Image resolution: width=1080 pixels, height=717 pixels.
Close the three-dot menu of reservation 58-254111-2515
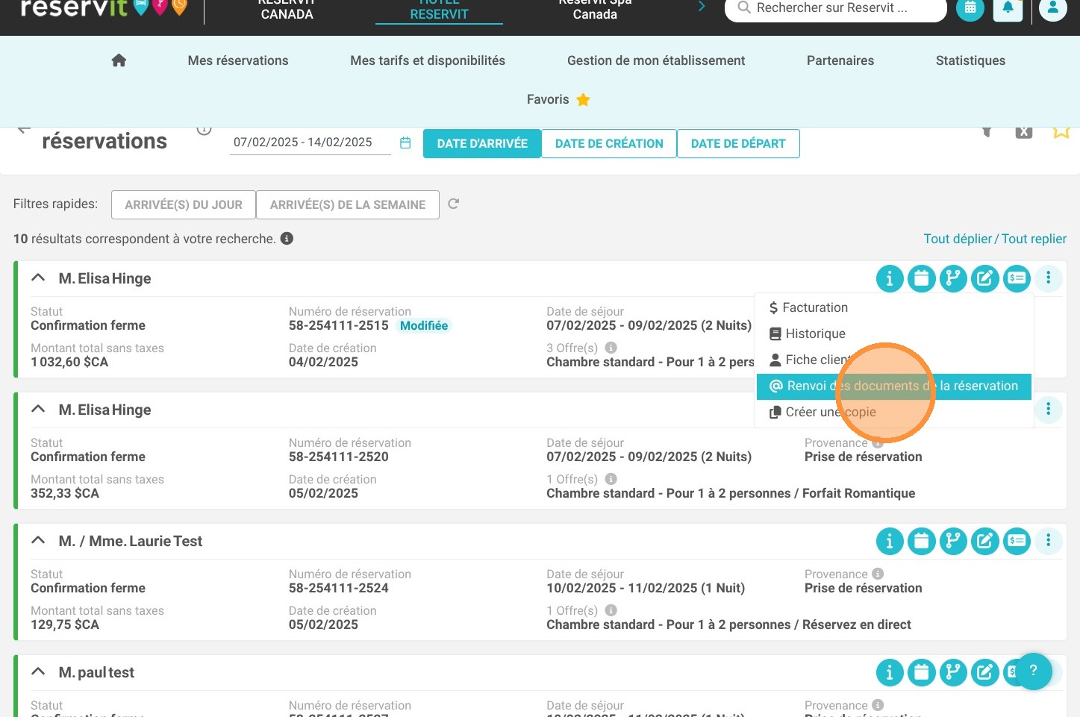coord(1049,278)
